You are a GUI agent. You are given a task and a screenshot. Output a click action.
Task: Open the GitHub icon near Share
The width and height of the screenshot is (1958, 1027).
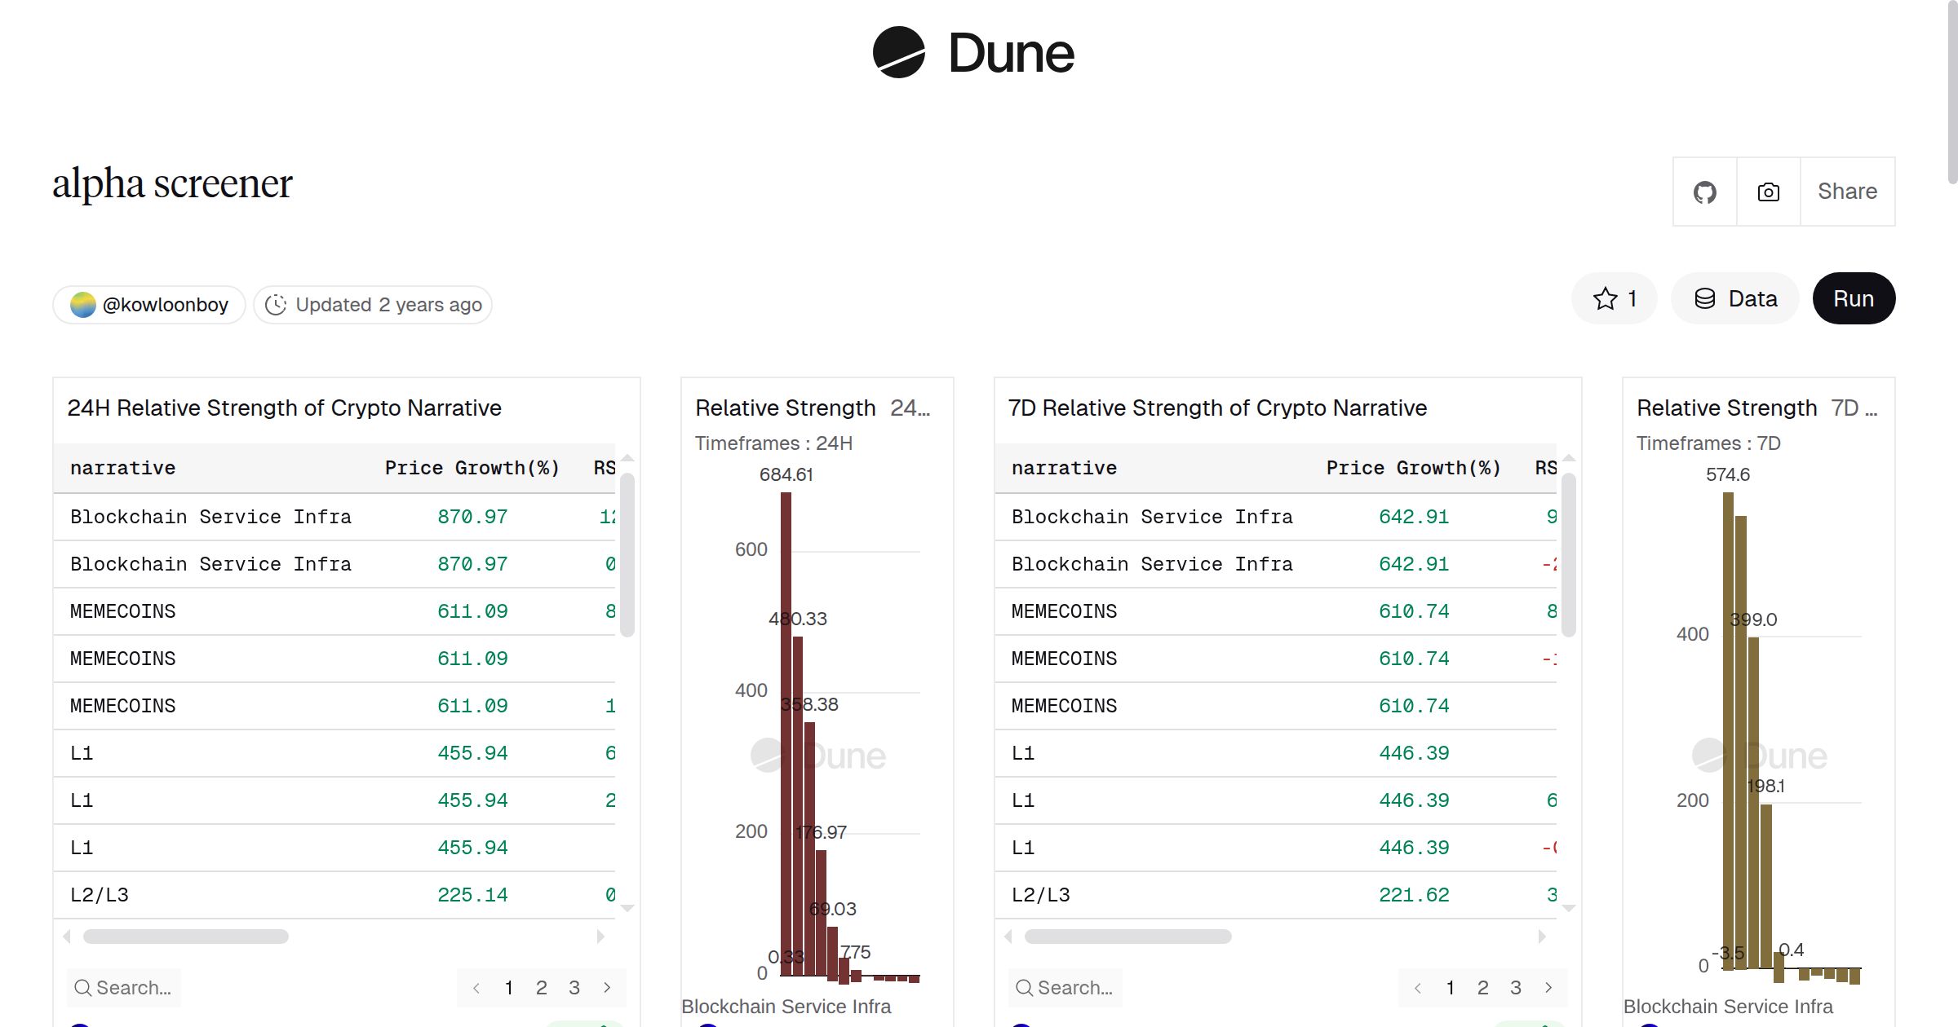pyautogui.click(x=1704, y=192)
